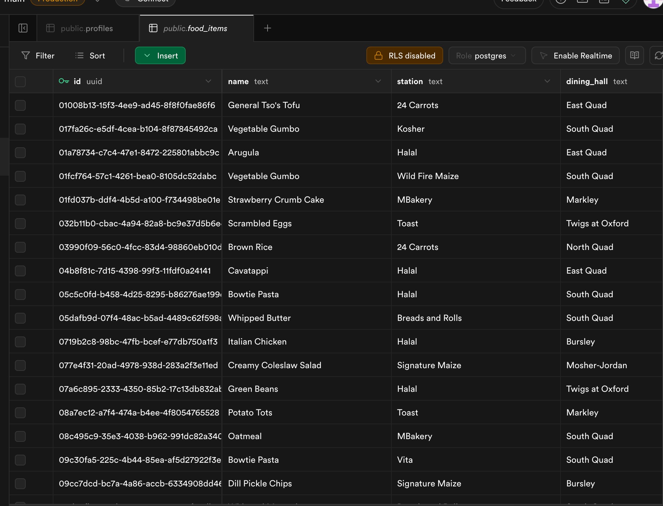663x506 pixels.
Task: Click the Enable Realtime button
Action: [575, 55]
